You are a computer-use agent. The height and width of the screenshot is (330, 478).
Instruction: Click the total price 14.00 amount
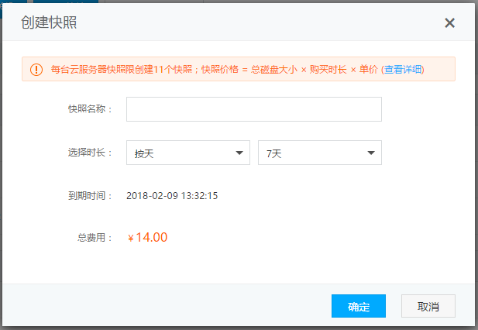pos(152,238)
